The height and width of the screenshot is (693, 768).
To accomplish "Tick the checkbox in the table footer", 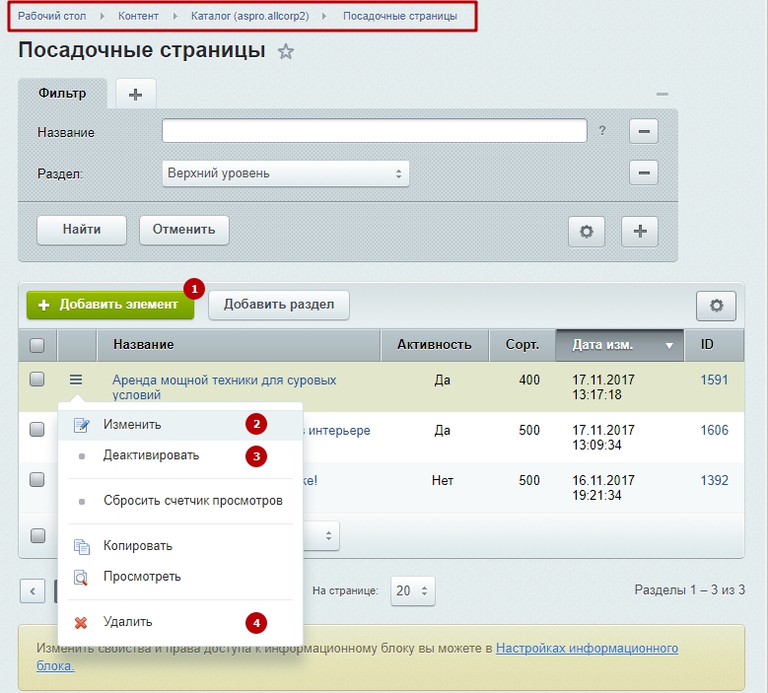I will point(37,535).
